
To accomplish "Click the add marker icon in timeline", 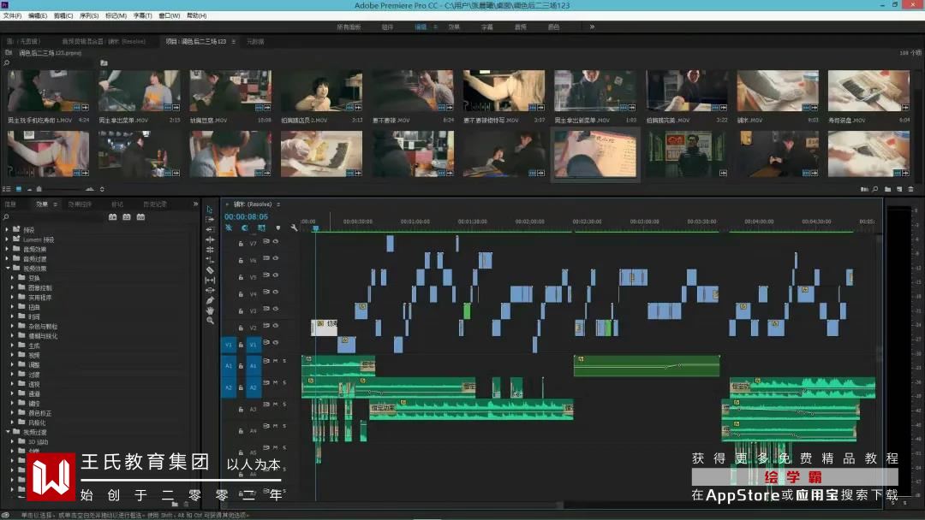I will click(277, 227).
